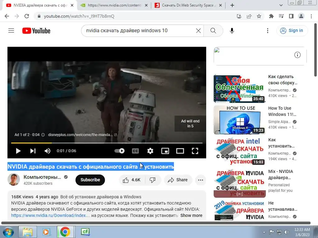This screenshot has width=318, height=238.
Task: Click in YouTube search field text
Action: pyautogui.click(x=127, y=31)
